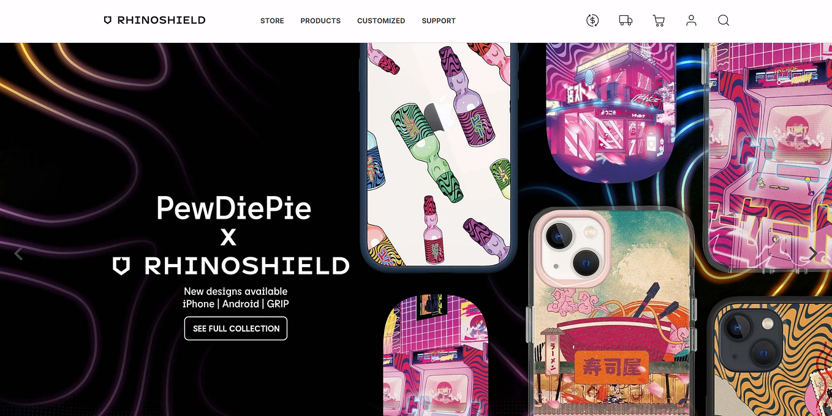Click the search magnifier icon
The image size is (832, 416).
click(724, 20)
